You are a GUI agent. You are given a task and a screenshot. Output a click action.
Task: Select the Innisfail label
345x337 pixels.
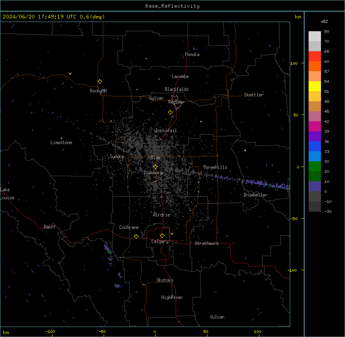point(166,130)
